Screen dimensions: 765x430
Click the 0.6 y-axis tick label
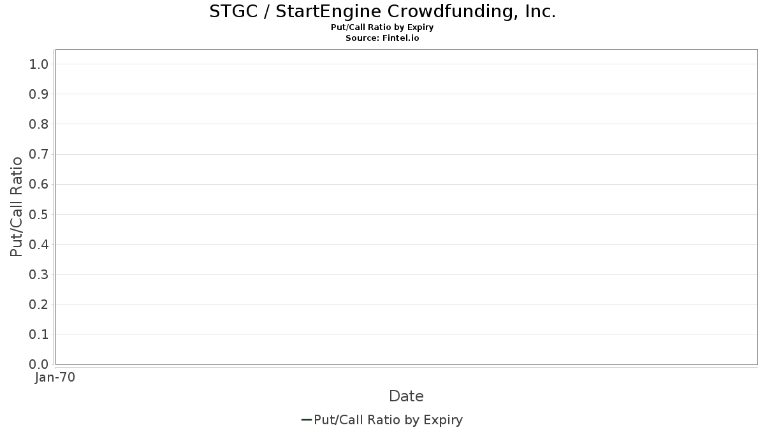click(x=39, y=184)
